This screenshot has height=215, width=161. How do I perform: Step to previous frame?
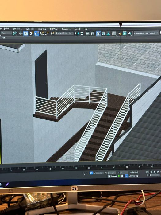(x=151, y=172)
